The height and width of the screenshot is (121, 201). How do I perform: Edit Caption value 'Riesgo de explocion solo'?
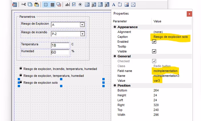pyautogui.click(x=171, y=37)
